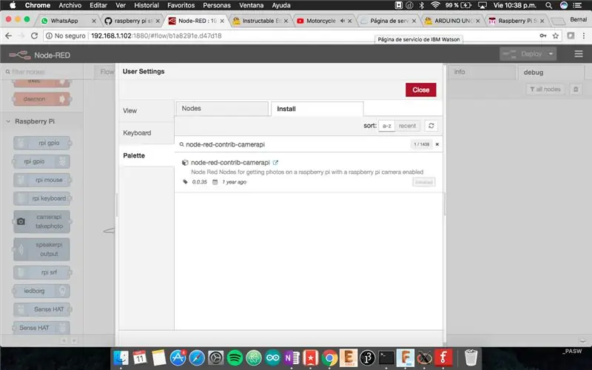Click the Flow tab behind the dialog
The width and height of the screenshot is (592, 370).
point(104,72)
